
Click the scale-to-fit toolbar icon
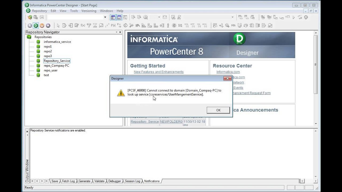pyautogui.click(x=165, y=17)
